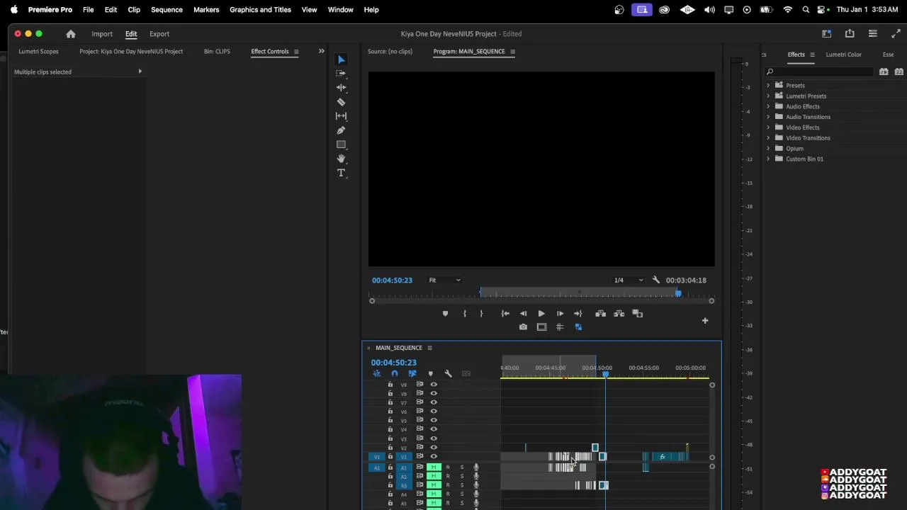Screen dimensions: 907x510
Task: Expand Custom Bin 01 folder
Action: [x=768, y=159]
